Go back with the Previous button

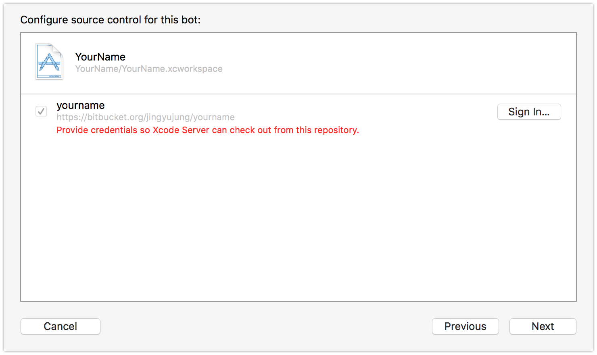pyautogui.click(x=465, y=326)
